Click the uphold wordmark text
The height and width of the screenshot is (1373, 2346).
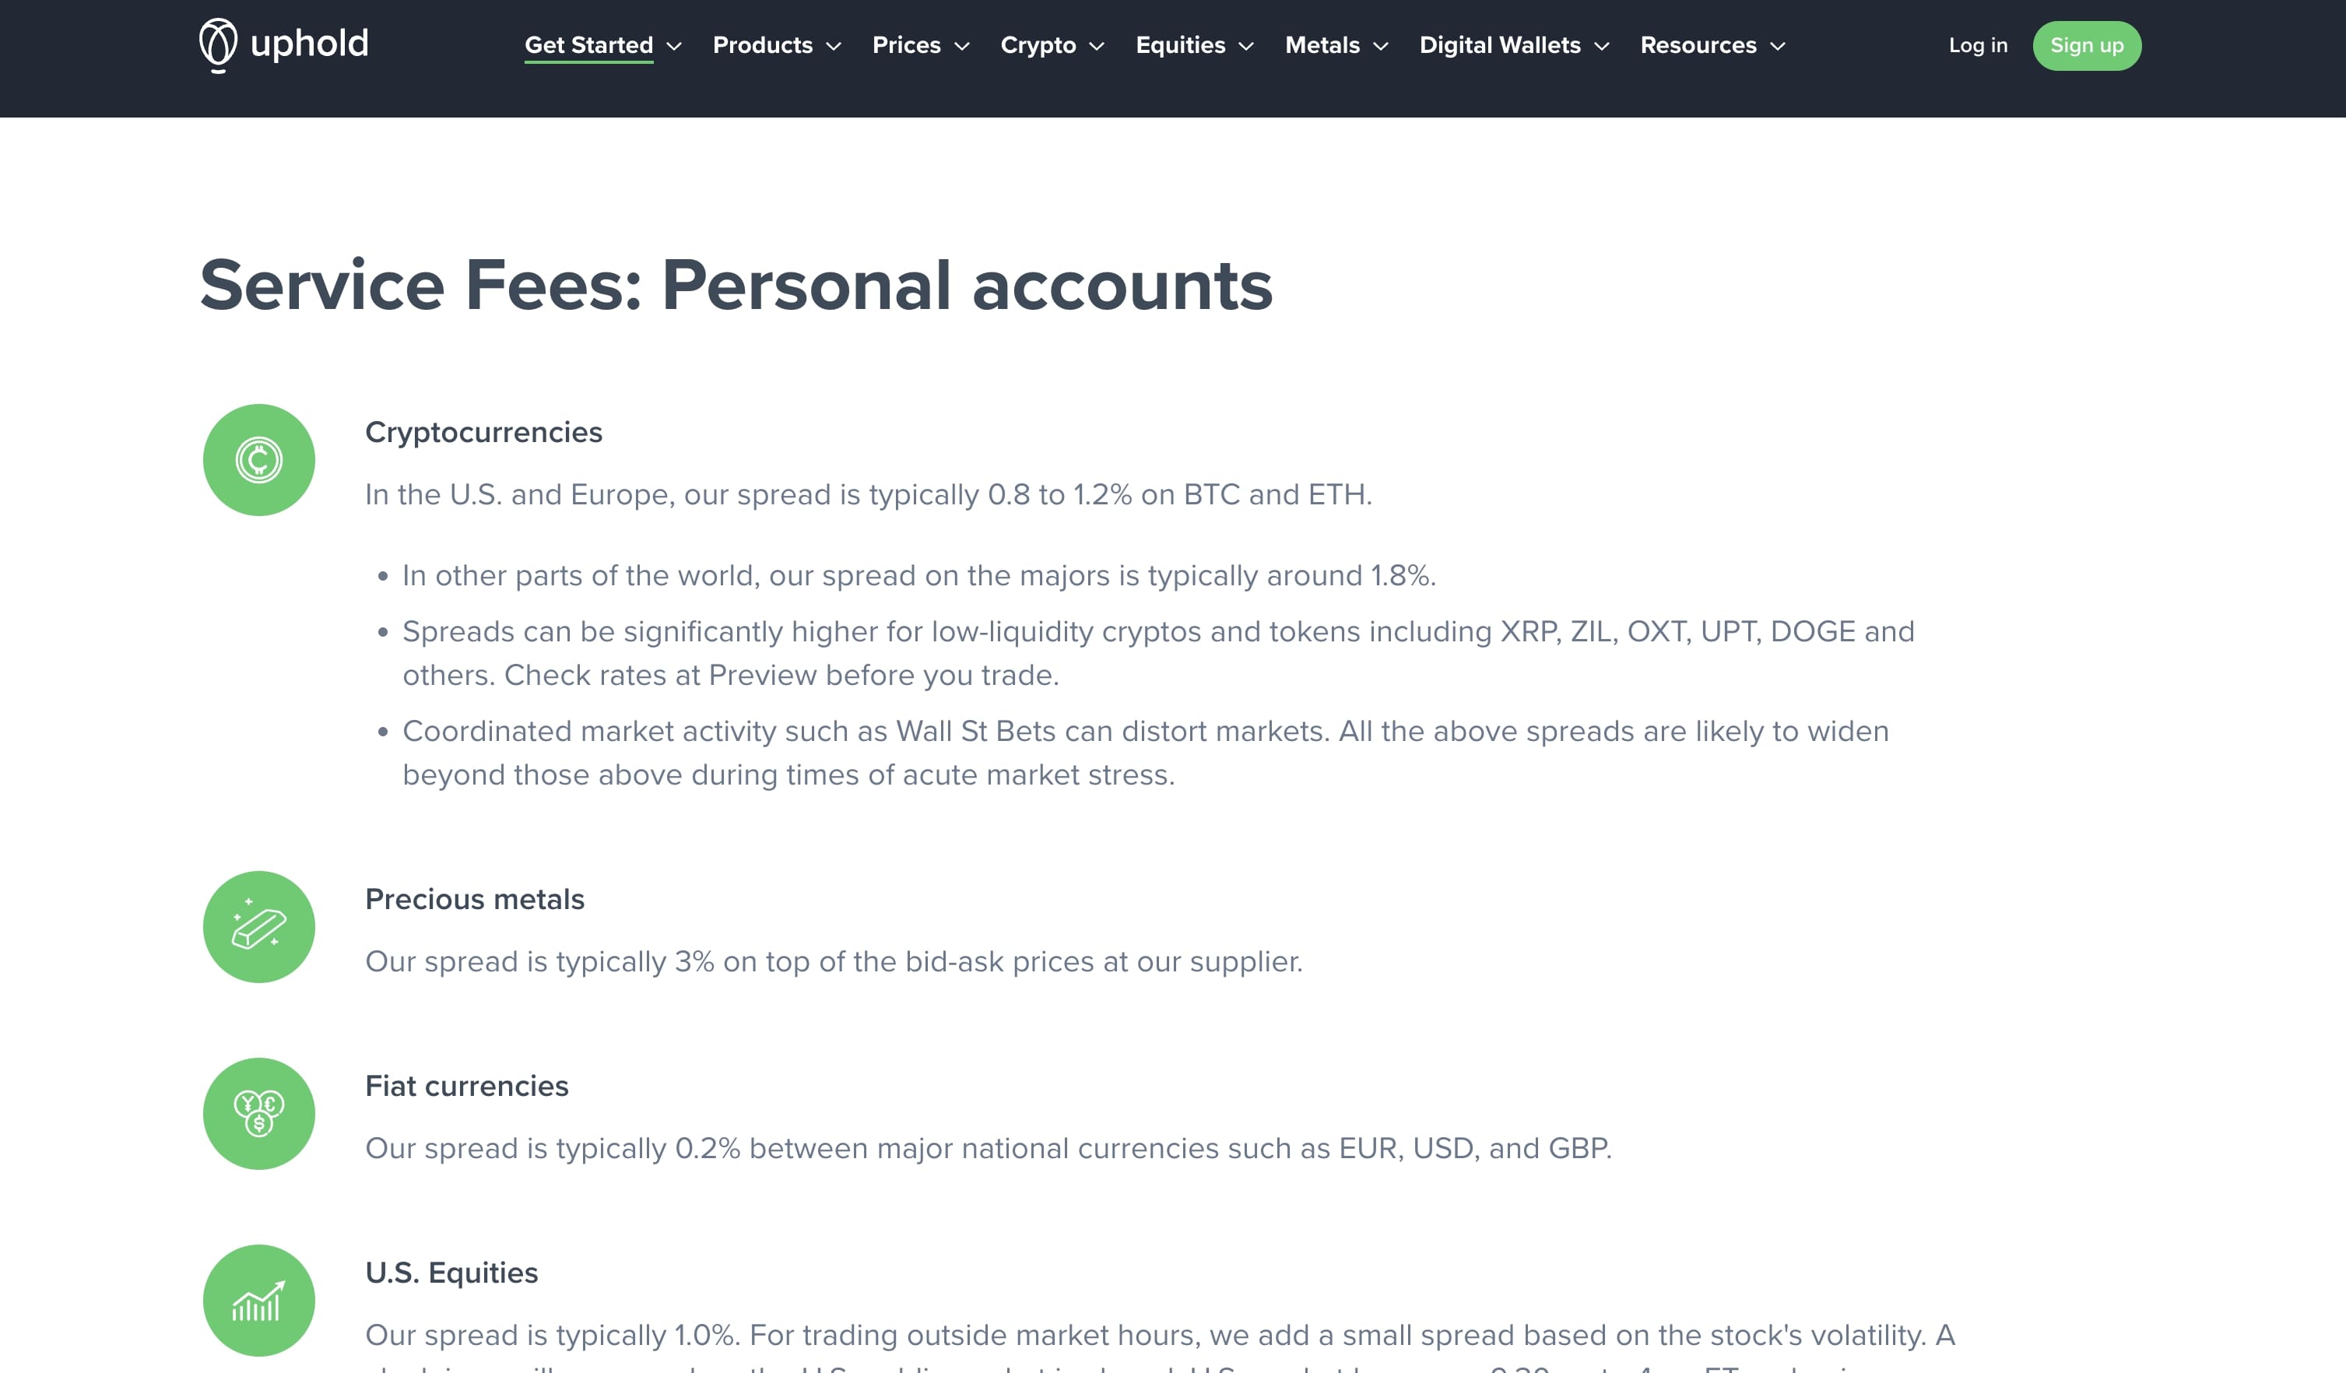(309, 44)
